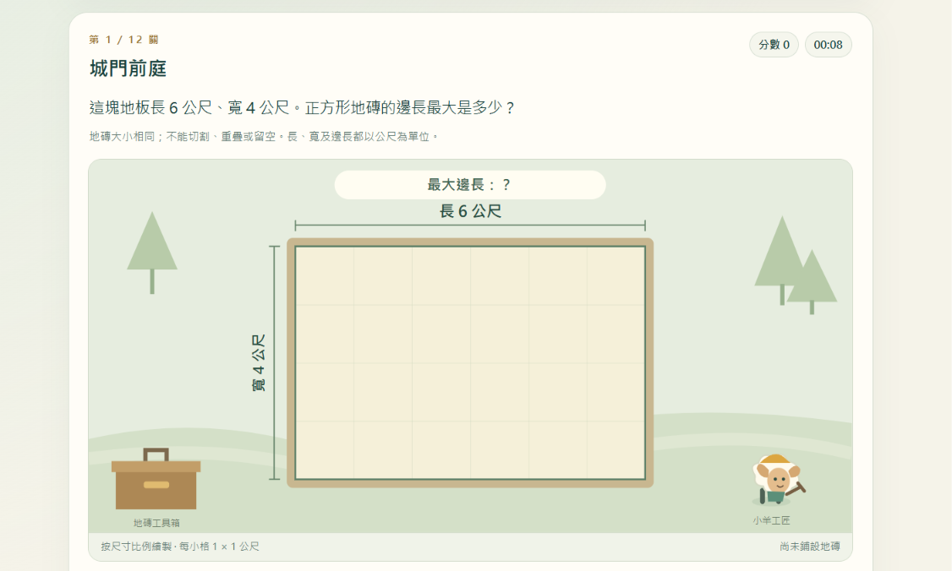Click the 最大邊長：？ answer banner
The width and height of the screenshot is (952, 571).
tap(470, 185)
